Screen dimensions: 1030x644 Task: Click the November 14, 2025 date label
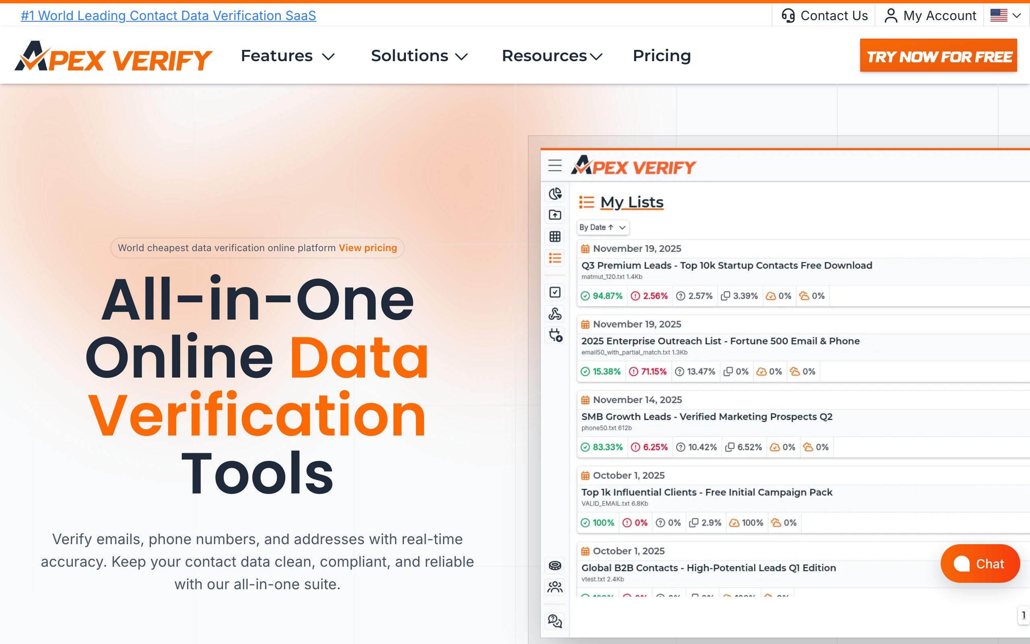(x=637, y=400)
